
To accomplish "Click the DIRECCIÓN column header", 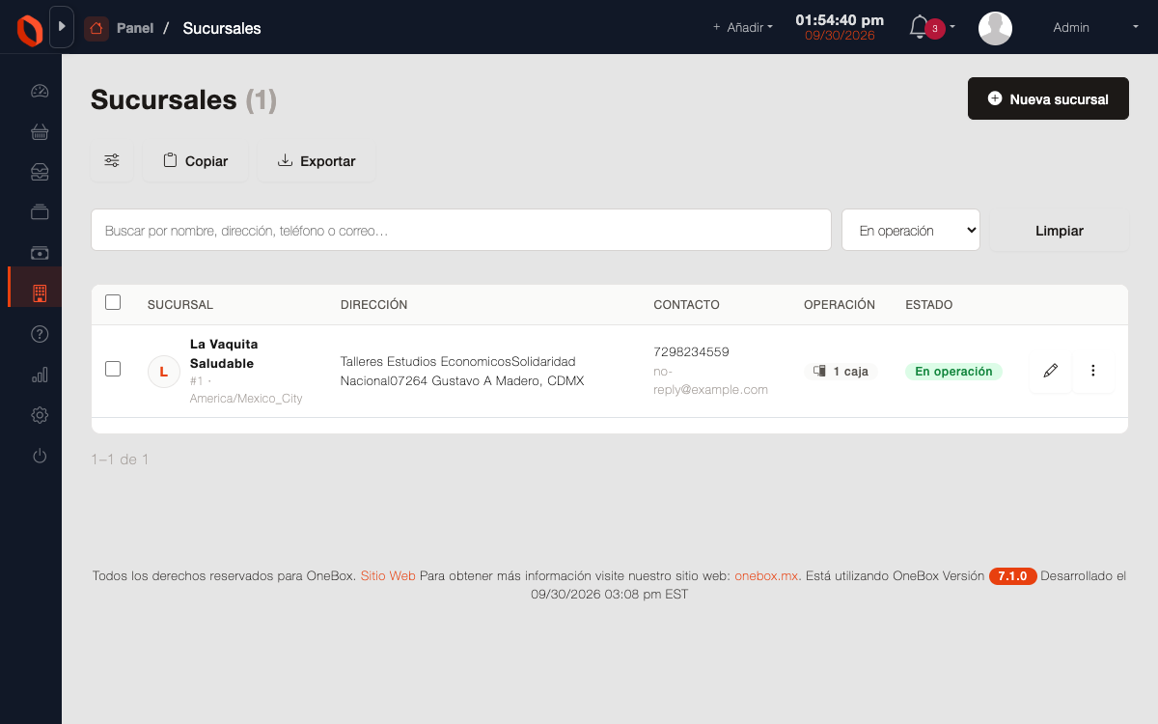I will pos(374,305).
